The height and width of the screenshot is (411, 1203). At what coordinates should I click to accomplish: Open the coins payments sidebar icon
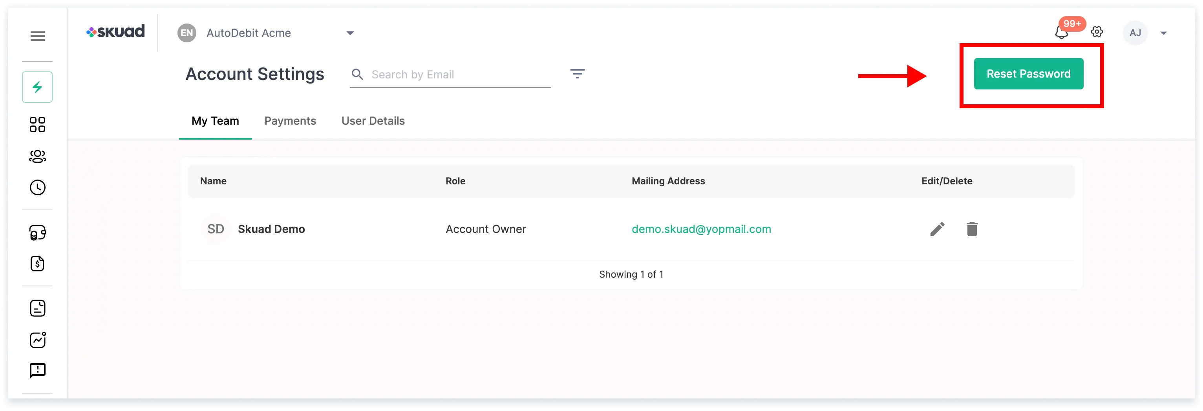(x=37, y=232)
